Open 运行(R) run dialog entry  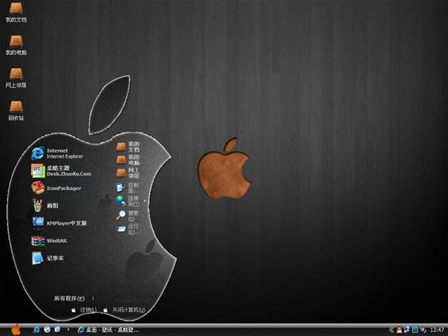pyautogui.click(x=128, y=229)
